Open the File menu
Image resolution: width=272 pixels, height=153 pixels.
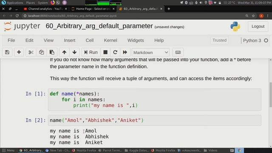pyautogui.click(x=11, y=40)
